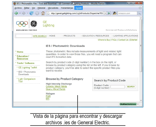Expand the McAfee SiteAdvisor dropdown arrow
The height and width of the screenshot is (127, 156).
pyautogui.click(x=138, y=104)
